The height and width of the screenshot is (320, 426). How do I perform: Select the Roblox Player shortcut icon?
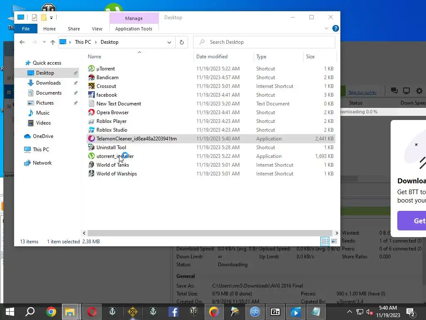click(91, 121)
